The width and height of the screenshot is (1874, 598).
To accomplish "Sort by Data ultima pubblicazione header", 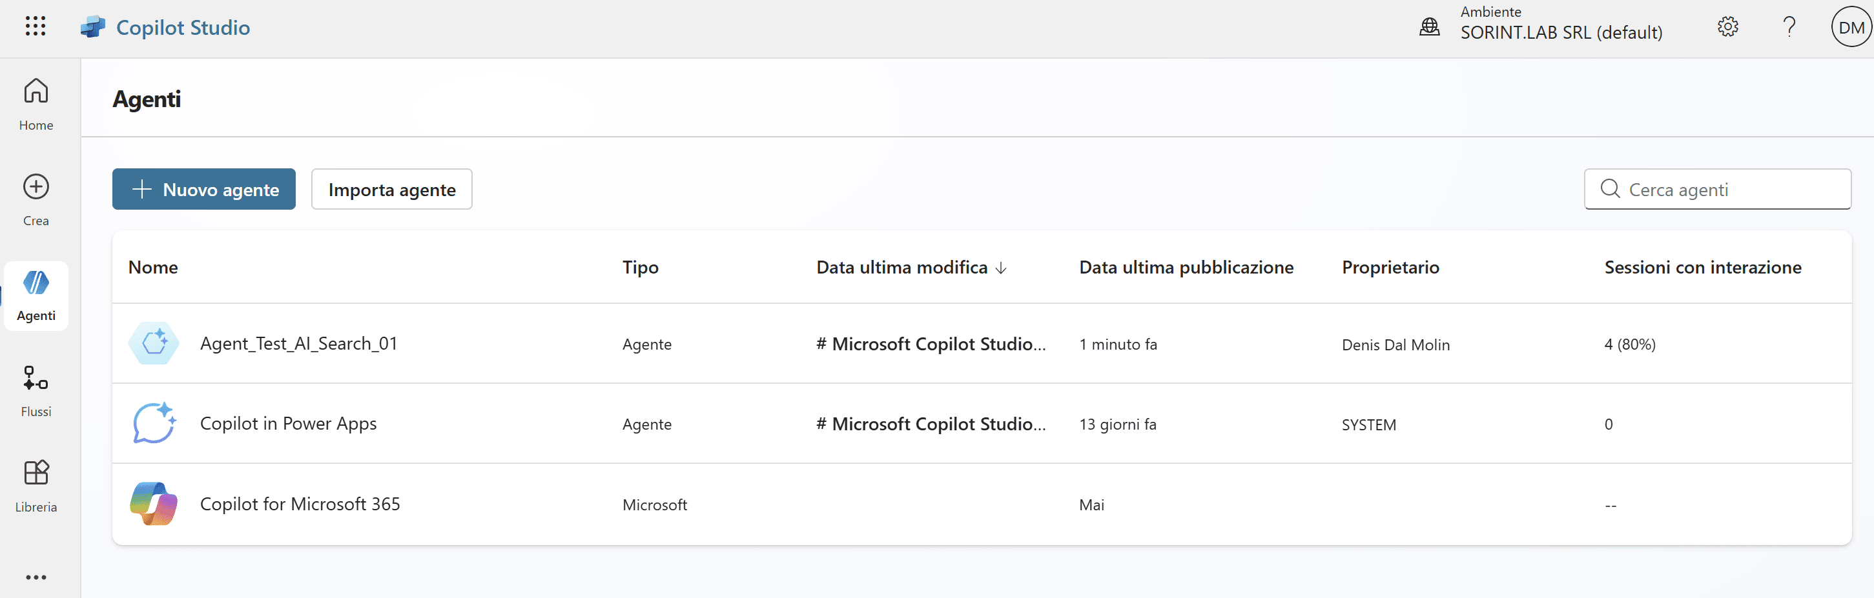I will tap(1186, 268).
